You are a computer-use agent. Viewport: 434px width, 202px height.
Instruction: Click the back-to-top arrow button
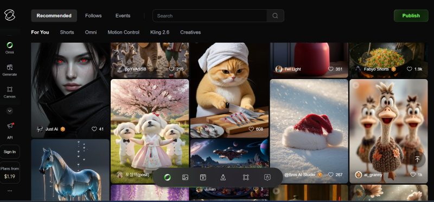417,159
